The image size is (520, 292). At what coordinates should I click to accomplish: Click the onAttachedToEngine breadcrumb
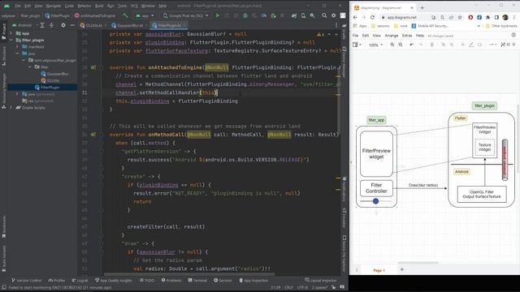click(x=95, y=15)
